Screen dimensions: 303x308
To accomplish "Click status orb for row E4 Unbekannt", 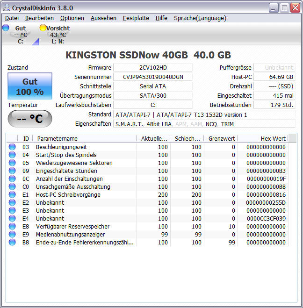I will 12,218.
